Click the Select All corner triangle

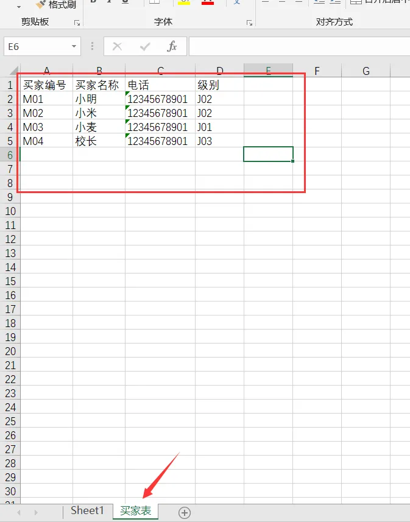(13, 70)
